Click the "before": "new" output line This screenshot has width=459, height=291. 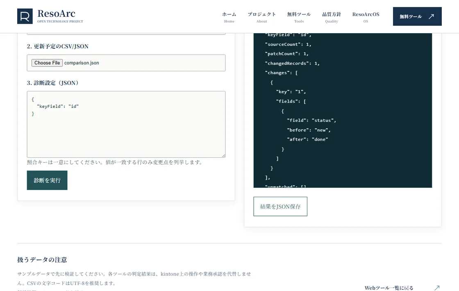(x=309, y=130)
